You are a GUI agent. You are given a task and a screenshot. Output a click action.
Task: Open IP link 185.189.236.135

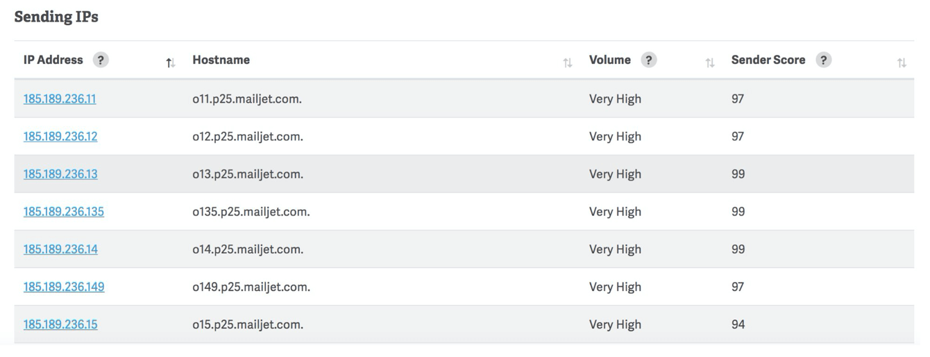(64, 211)
